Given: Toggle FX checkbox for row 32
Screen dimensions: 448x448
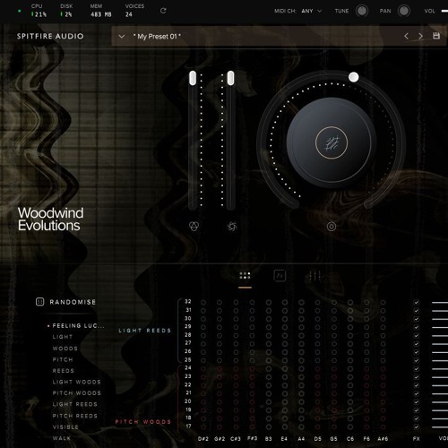Looking at the screenshot, I should pyautogui.click(x=416, y=303).
